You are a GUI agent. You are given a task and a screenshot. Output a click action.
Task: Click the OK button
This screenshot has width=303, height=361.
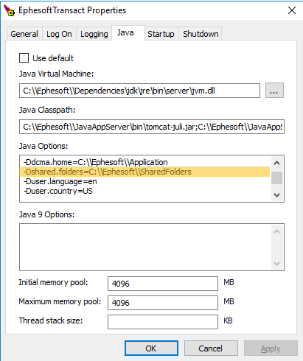[x=151, y=348]
